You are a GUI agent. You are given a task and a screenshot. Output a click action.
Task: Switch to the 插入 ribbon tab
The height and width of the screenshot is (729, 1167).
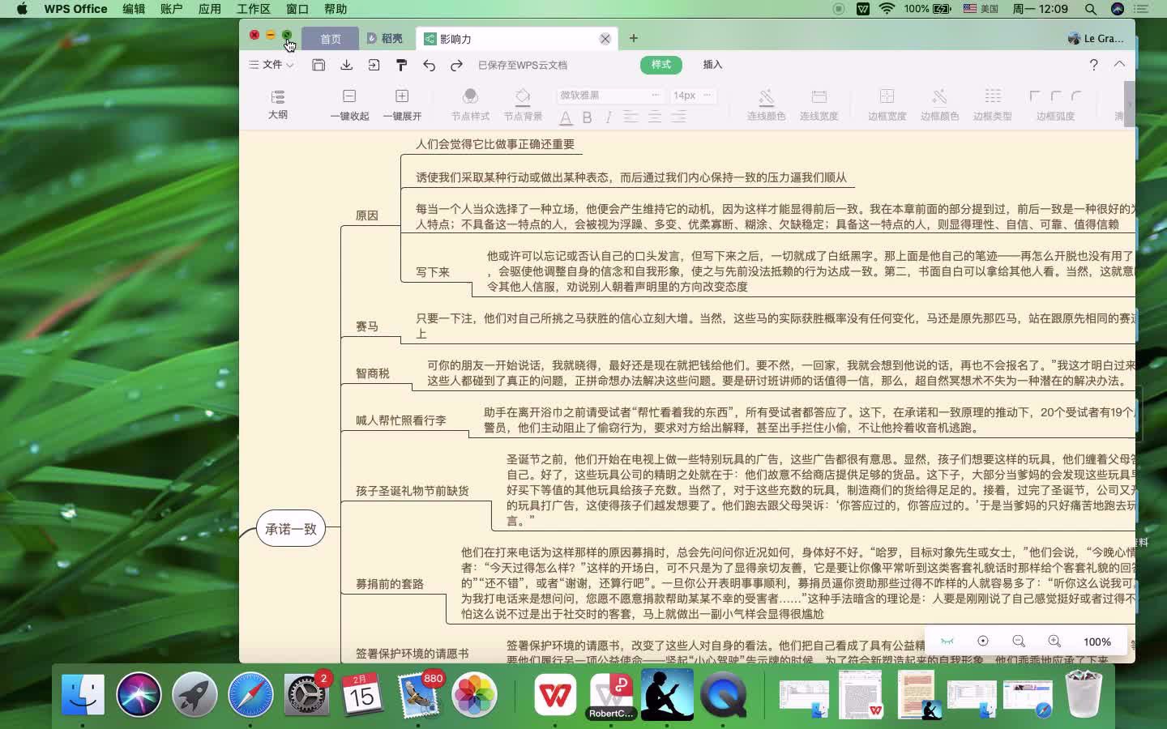712,65
